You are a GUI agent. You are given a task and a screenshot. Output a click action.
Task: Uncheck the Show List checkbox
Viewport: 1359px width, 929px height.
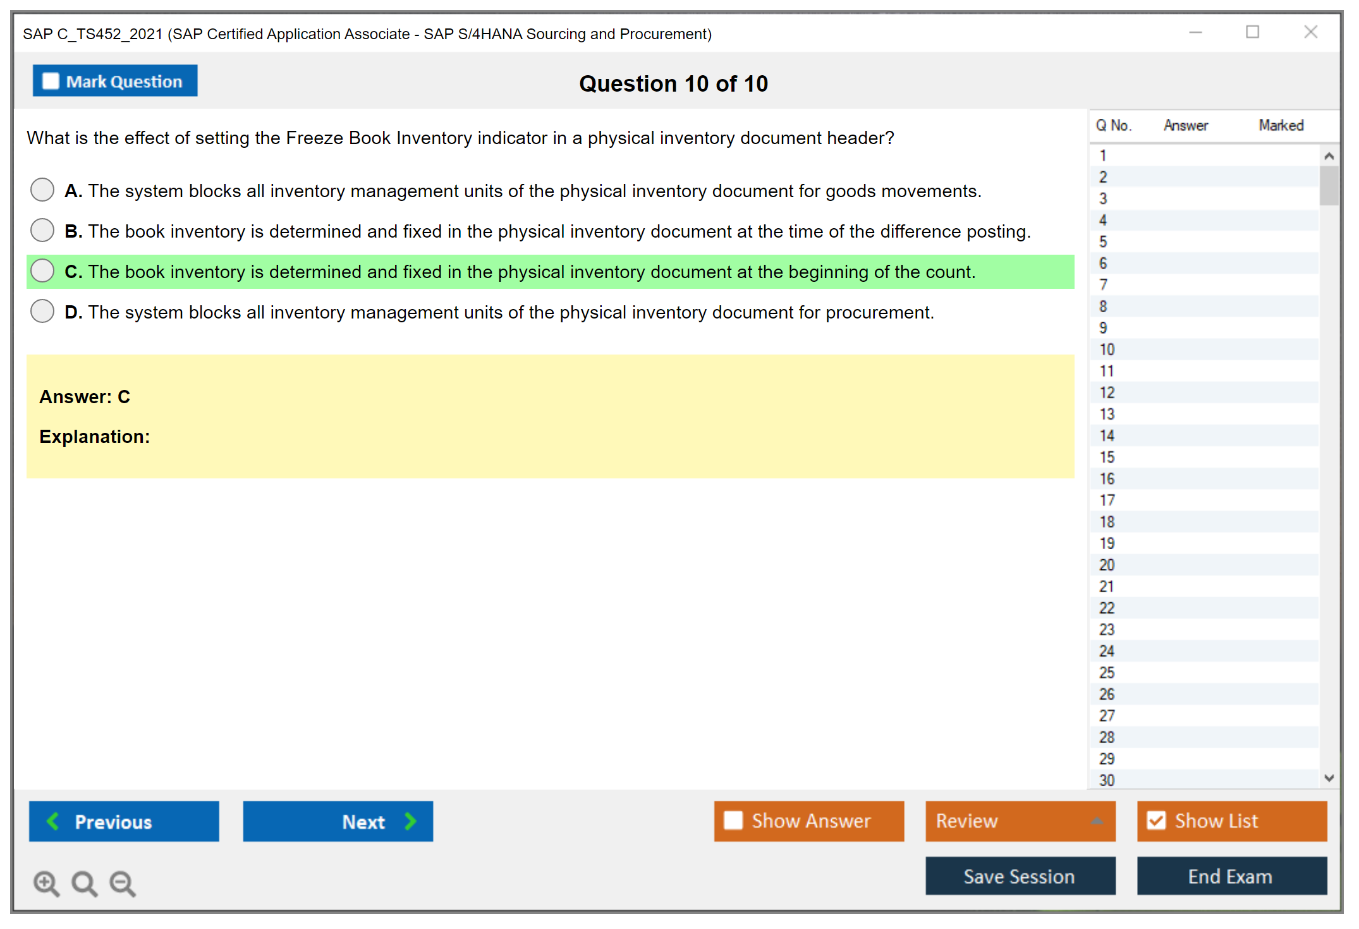[x=1156, y=820]
